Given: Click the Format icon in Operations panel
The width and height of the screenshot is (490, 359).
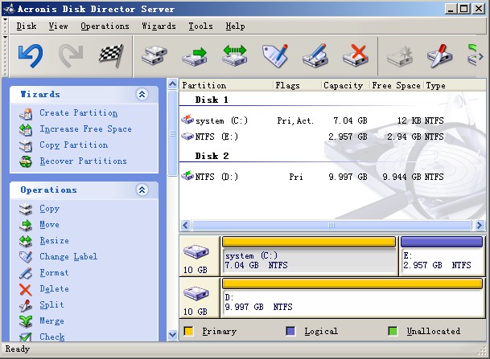Looking at the screenshot, I should pos(26,273).
